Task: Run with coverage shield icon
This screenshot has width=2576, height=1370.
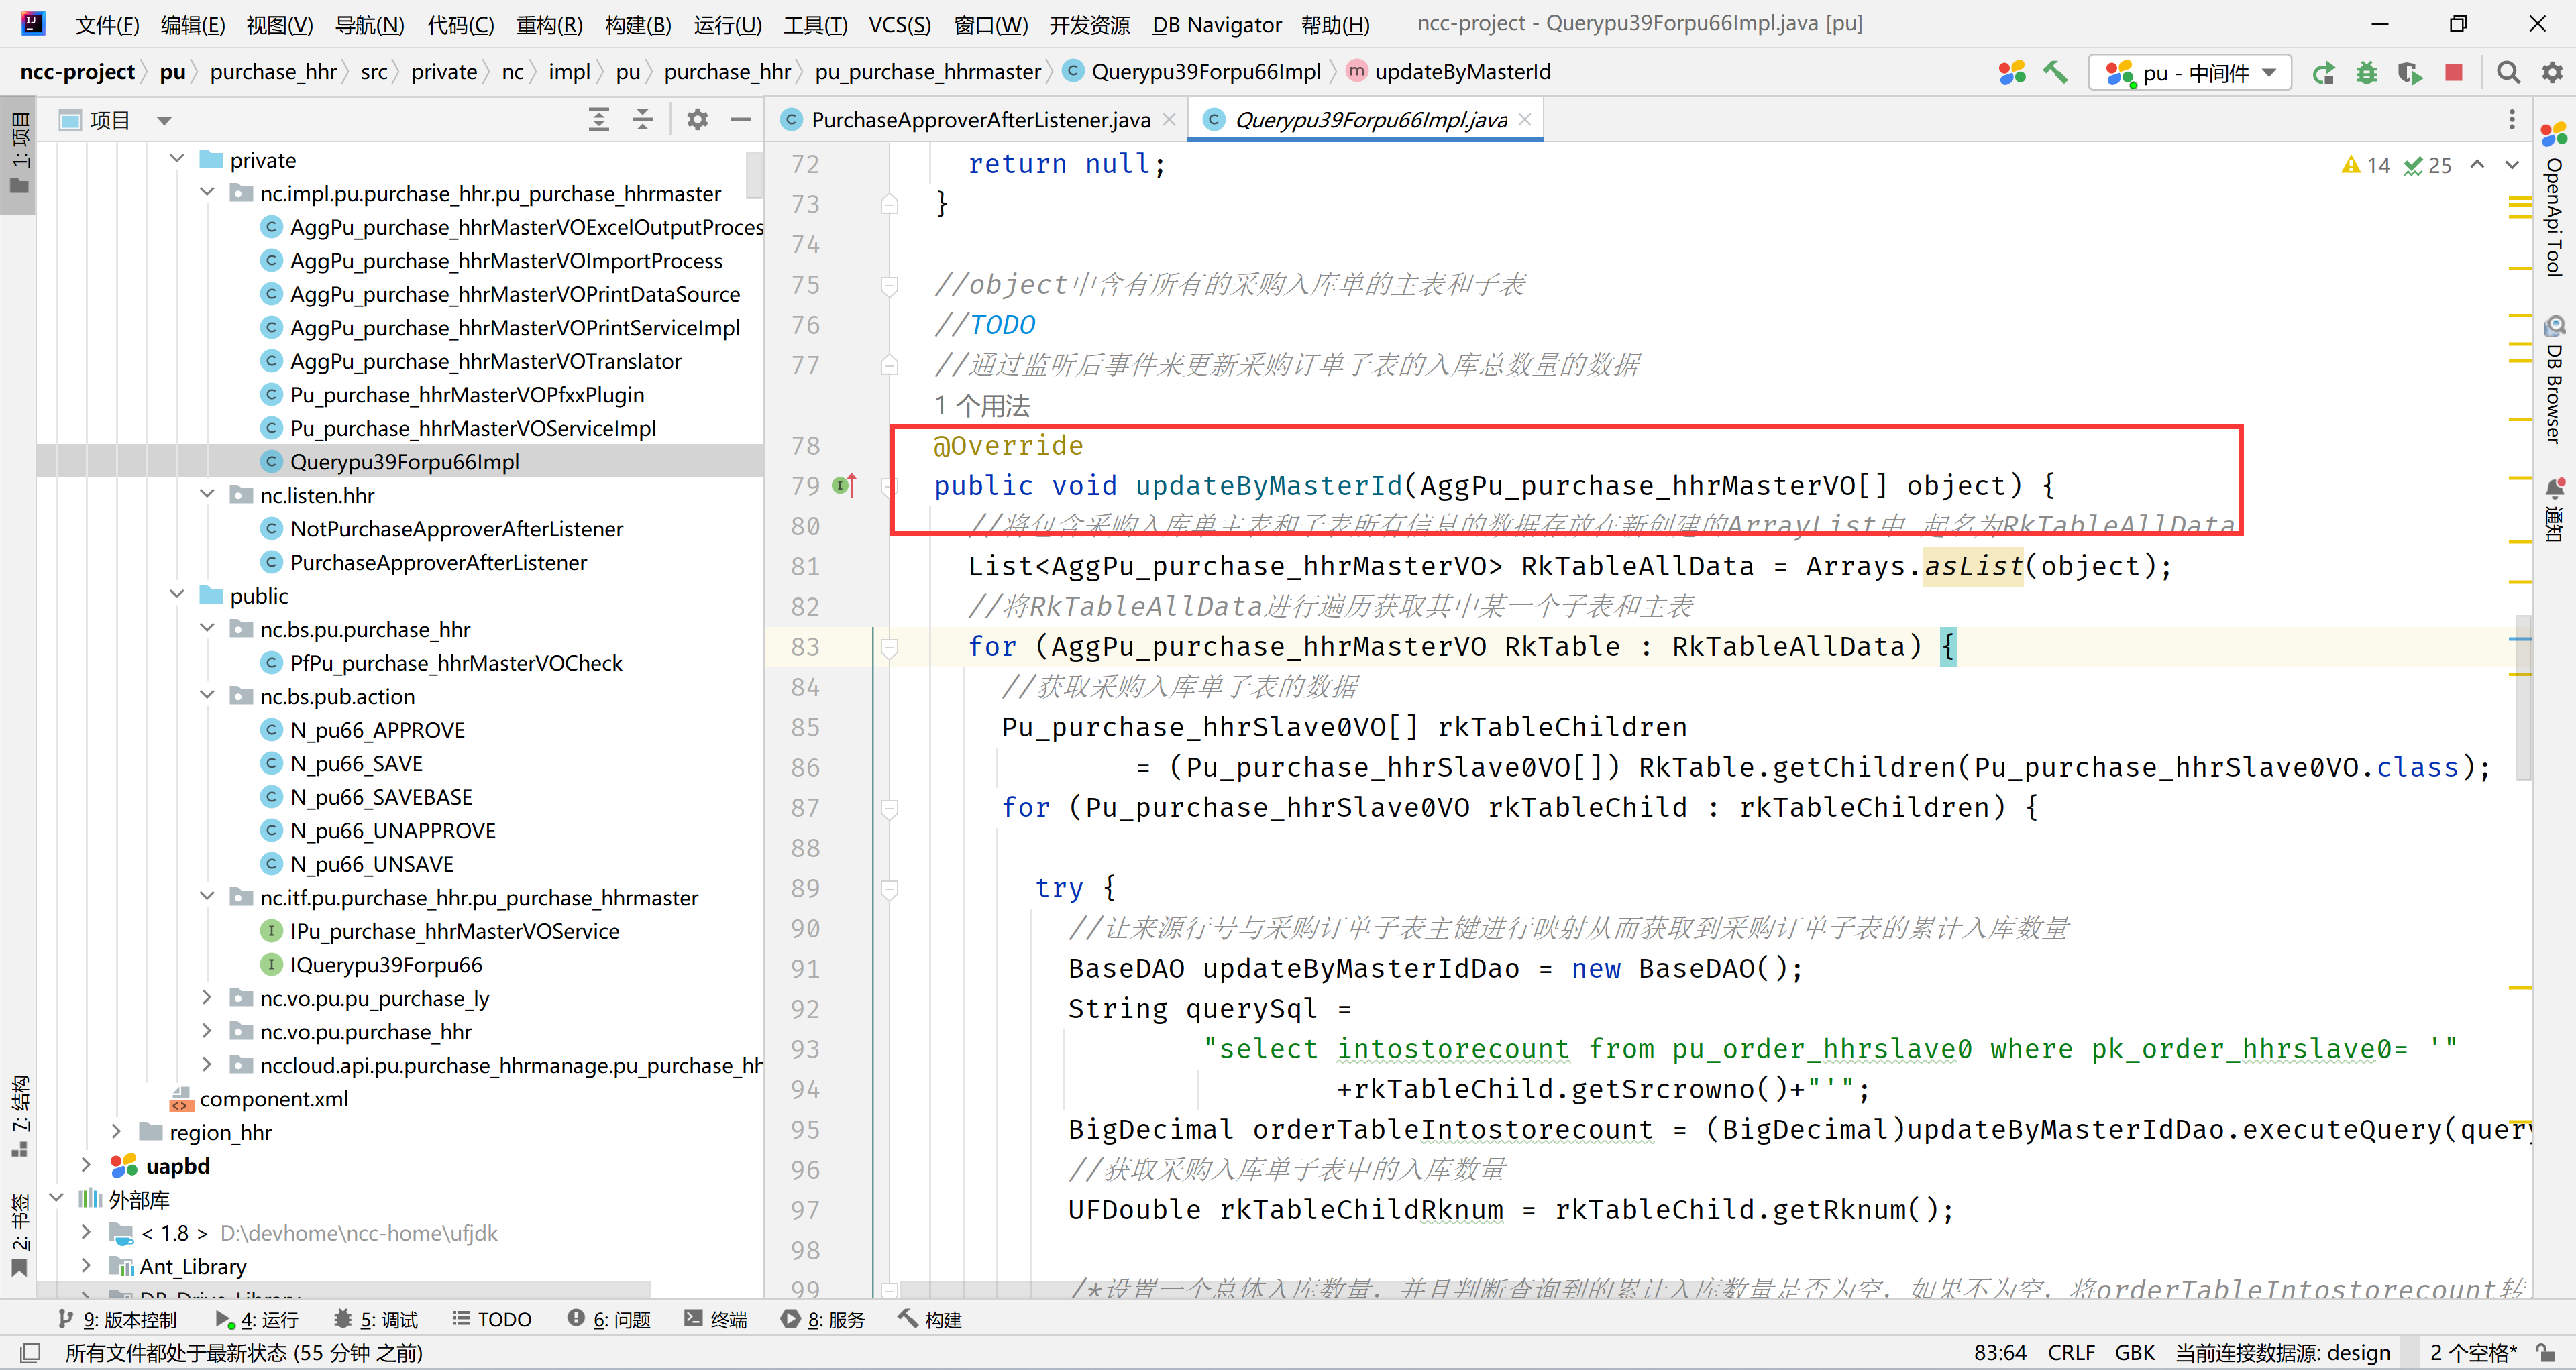Action: click(2409, 73)
